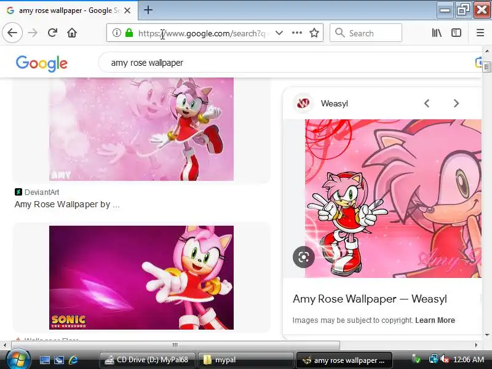492x369 pixels.
Task: Click the forward navigation arrow
Action: point(33,33)
